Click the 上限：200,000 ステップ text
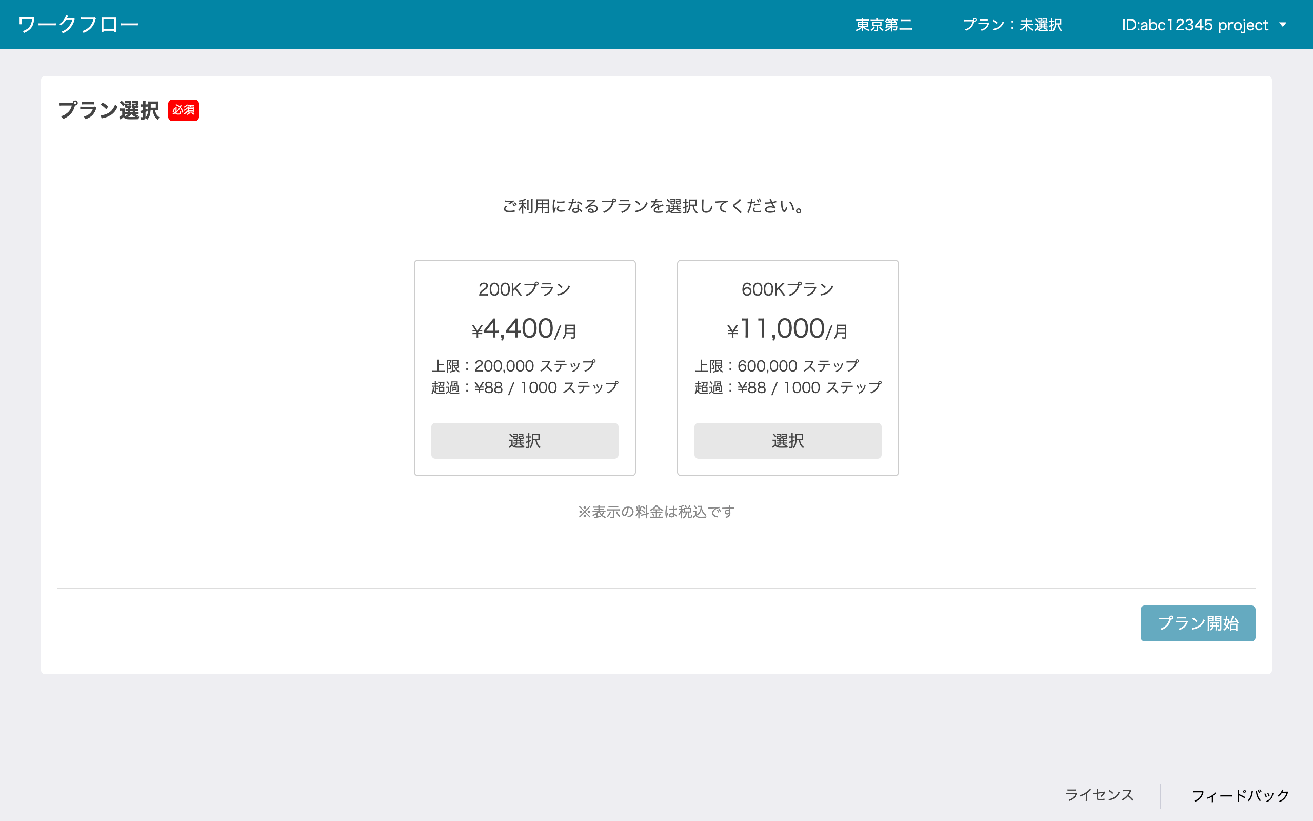The width and height of the screenshot is (1313, 821). pyautogui.click(x=513, y=366)
